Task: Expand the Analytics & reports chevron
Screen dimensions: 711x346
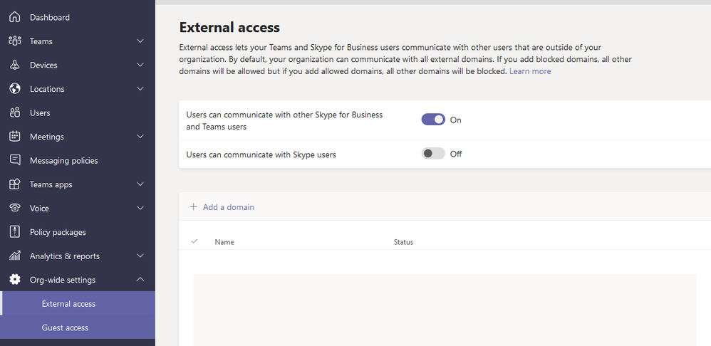Action: pyautogui.click(x=140, y=256)
